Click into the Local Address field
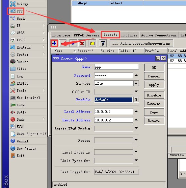This screenshot has width=186, height=188. point(114,112)
